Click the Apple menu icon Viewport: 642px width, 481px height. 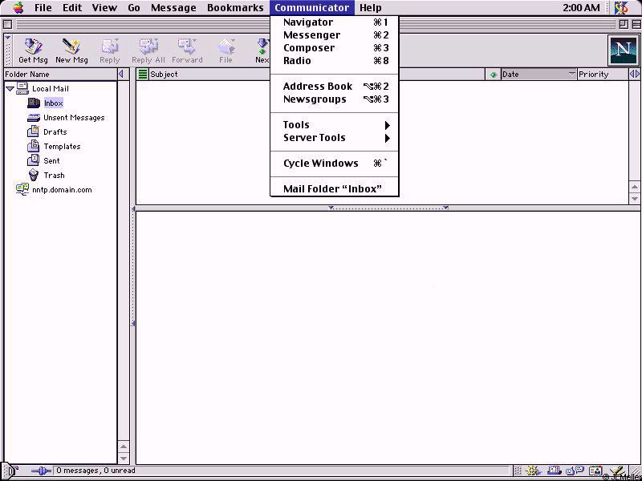(x=18, y=8)
